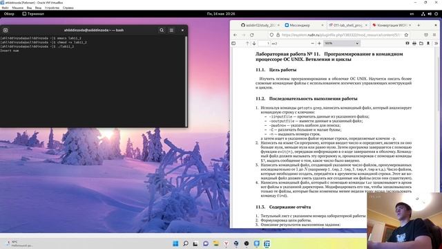This screenshot has height=249, width=442.
Task: Open the weather widget on the taskbar
Action: tap(19, 243)
